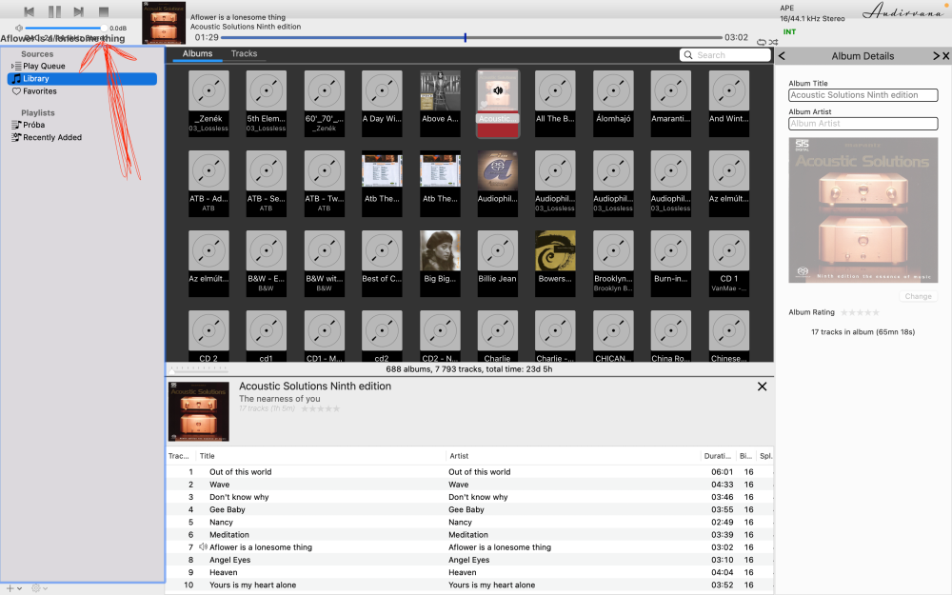
Task: Sort track list by Artist column
Action: (572, 456)
